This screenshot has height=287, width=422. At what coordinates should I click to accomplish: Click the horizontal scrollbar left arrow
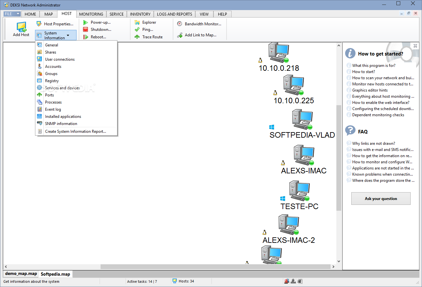[x=6, y=267]
